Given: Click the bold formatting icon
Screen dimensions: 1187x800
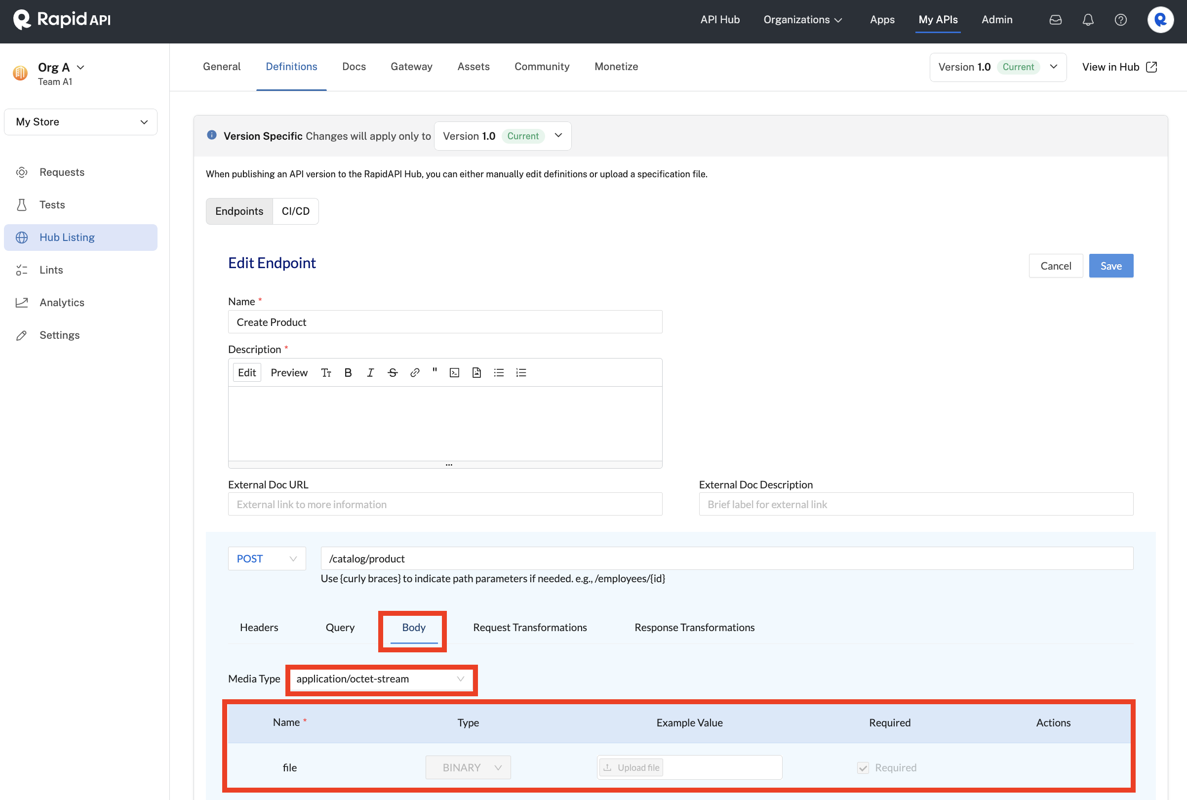Looking at the screenshot, I should pos(349,372).
